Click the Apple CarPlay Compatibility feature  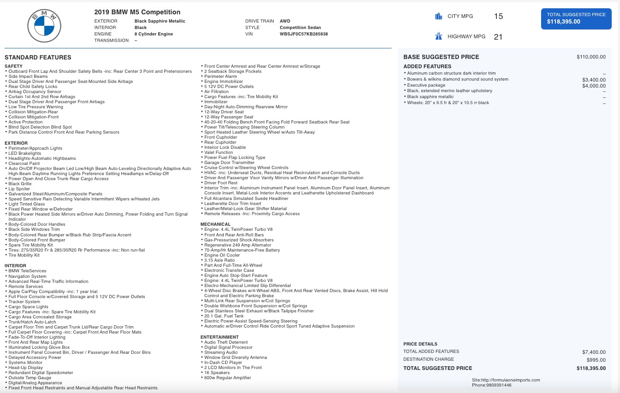(x=51, y=292)
